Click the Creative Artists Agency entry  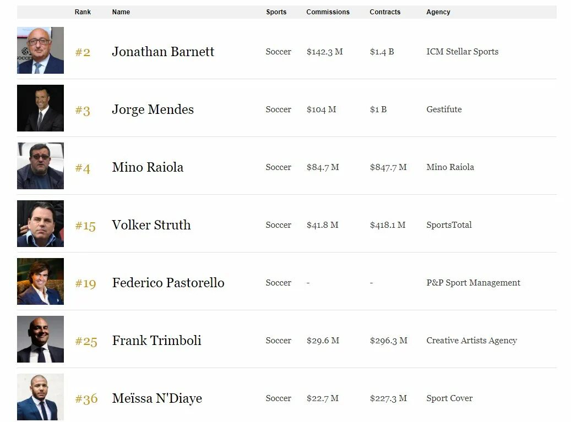click(x=471, y=341)
